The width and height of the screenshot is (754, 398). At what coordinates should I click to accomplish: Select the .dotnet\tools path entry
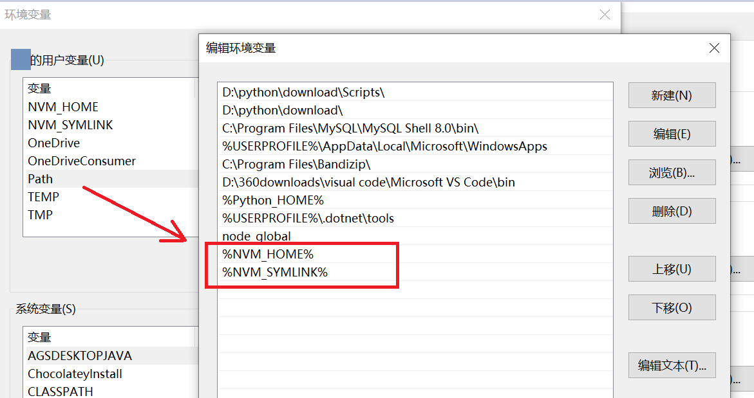point(415,218)
